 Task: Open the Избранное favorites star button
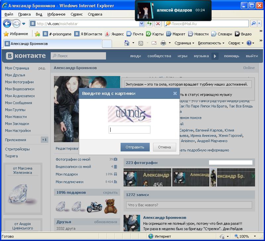pos(16,34)
